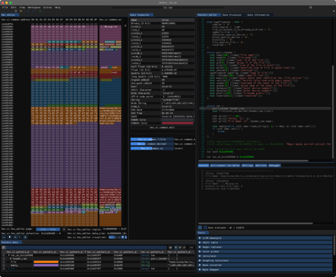336x277 pixels.
Task: Open a file via the folder icon
Action: tap(21, 11)
